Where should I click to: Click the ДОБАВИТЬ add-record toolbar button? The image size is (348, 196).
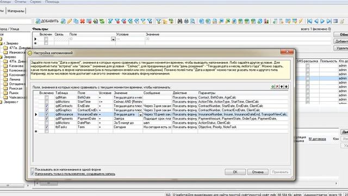(x=47, y=21)
